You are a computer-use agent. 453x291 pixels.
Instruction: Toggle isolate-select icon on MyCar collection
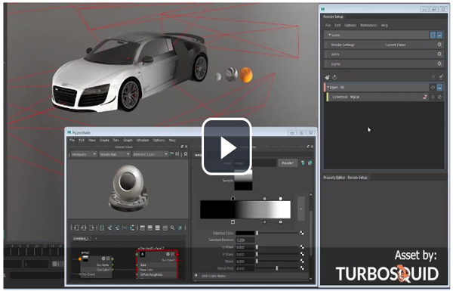tap(433, 97)
